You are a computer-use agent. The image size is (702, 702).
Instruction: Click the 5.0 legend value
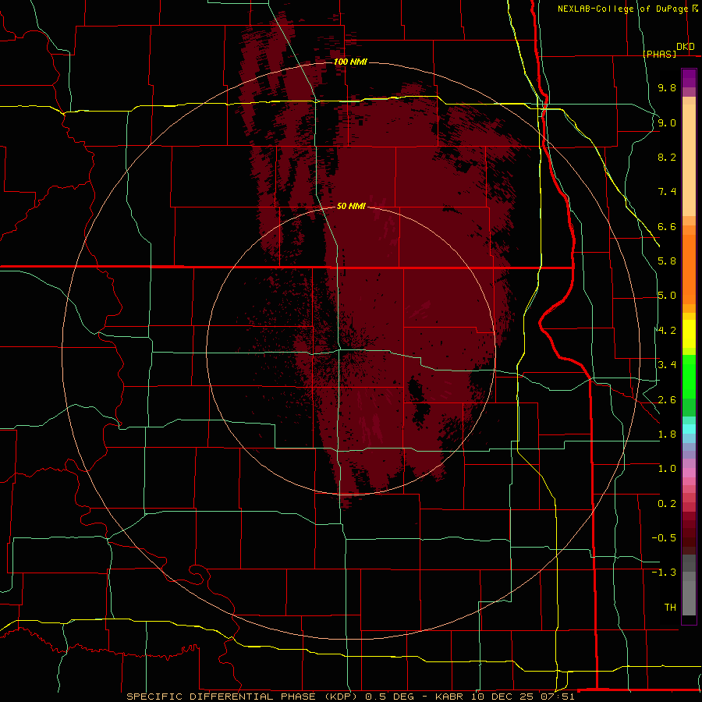[x=667, y=296]
